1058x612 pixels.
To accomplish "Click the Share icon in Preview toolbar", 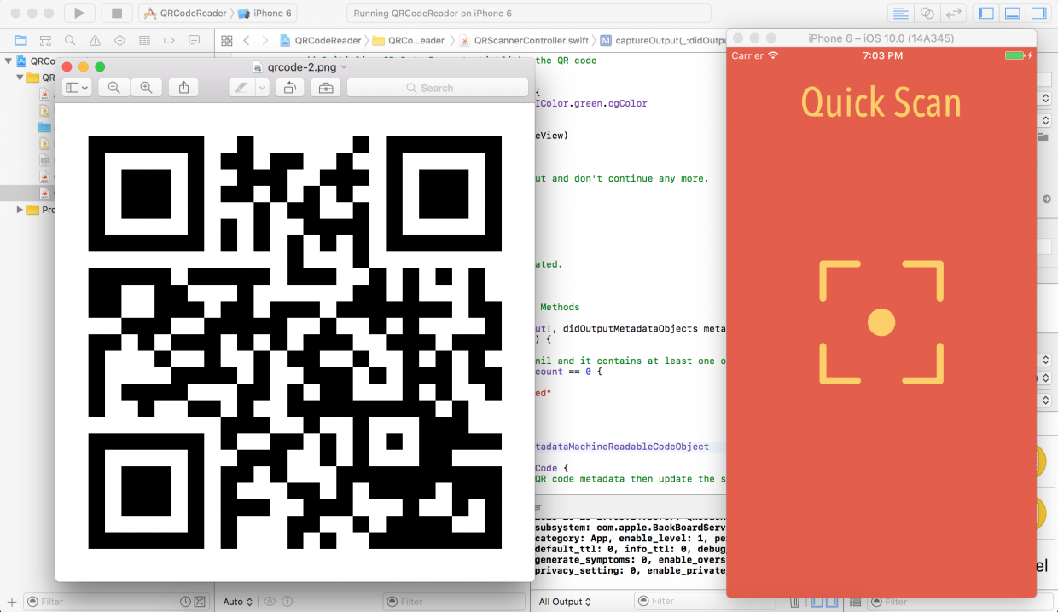I will [183, 88].
